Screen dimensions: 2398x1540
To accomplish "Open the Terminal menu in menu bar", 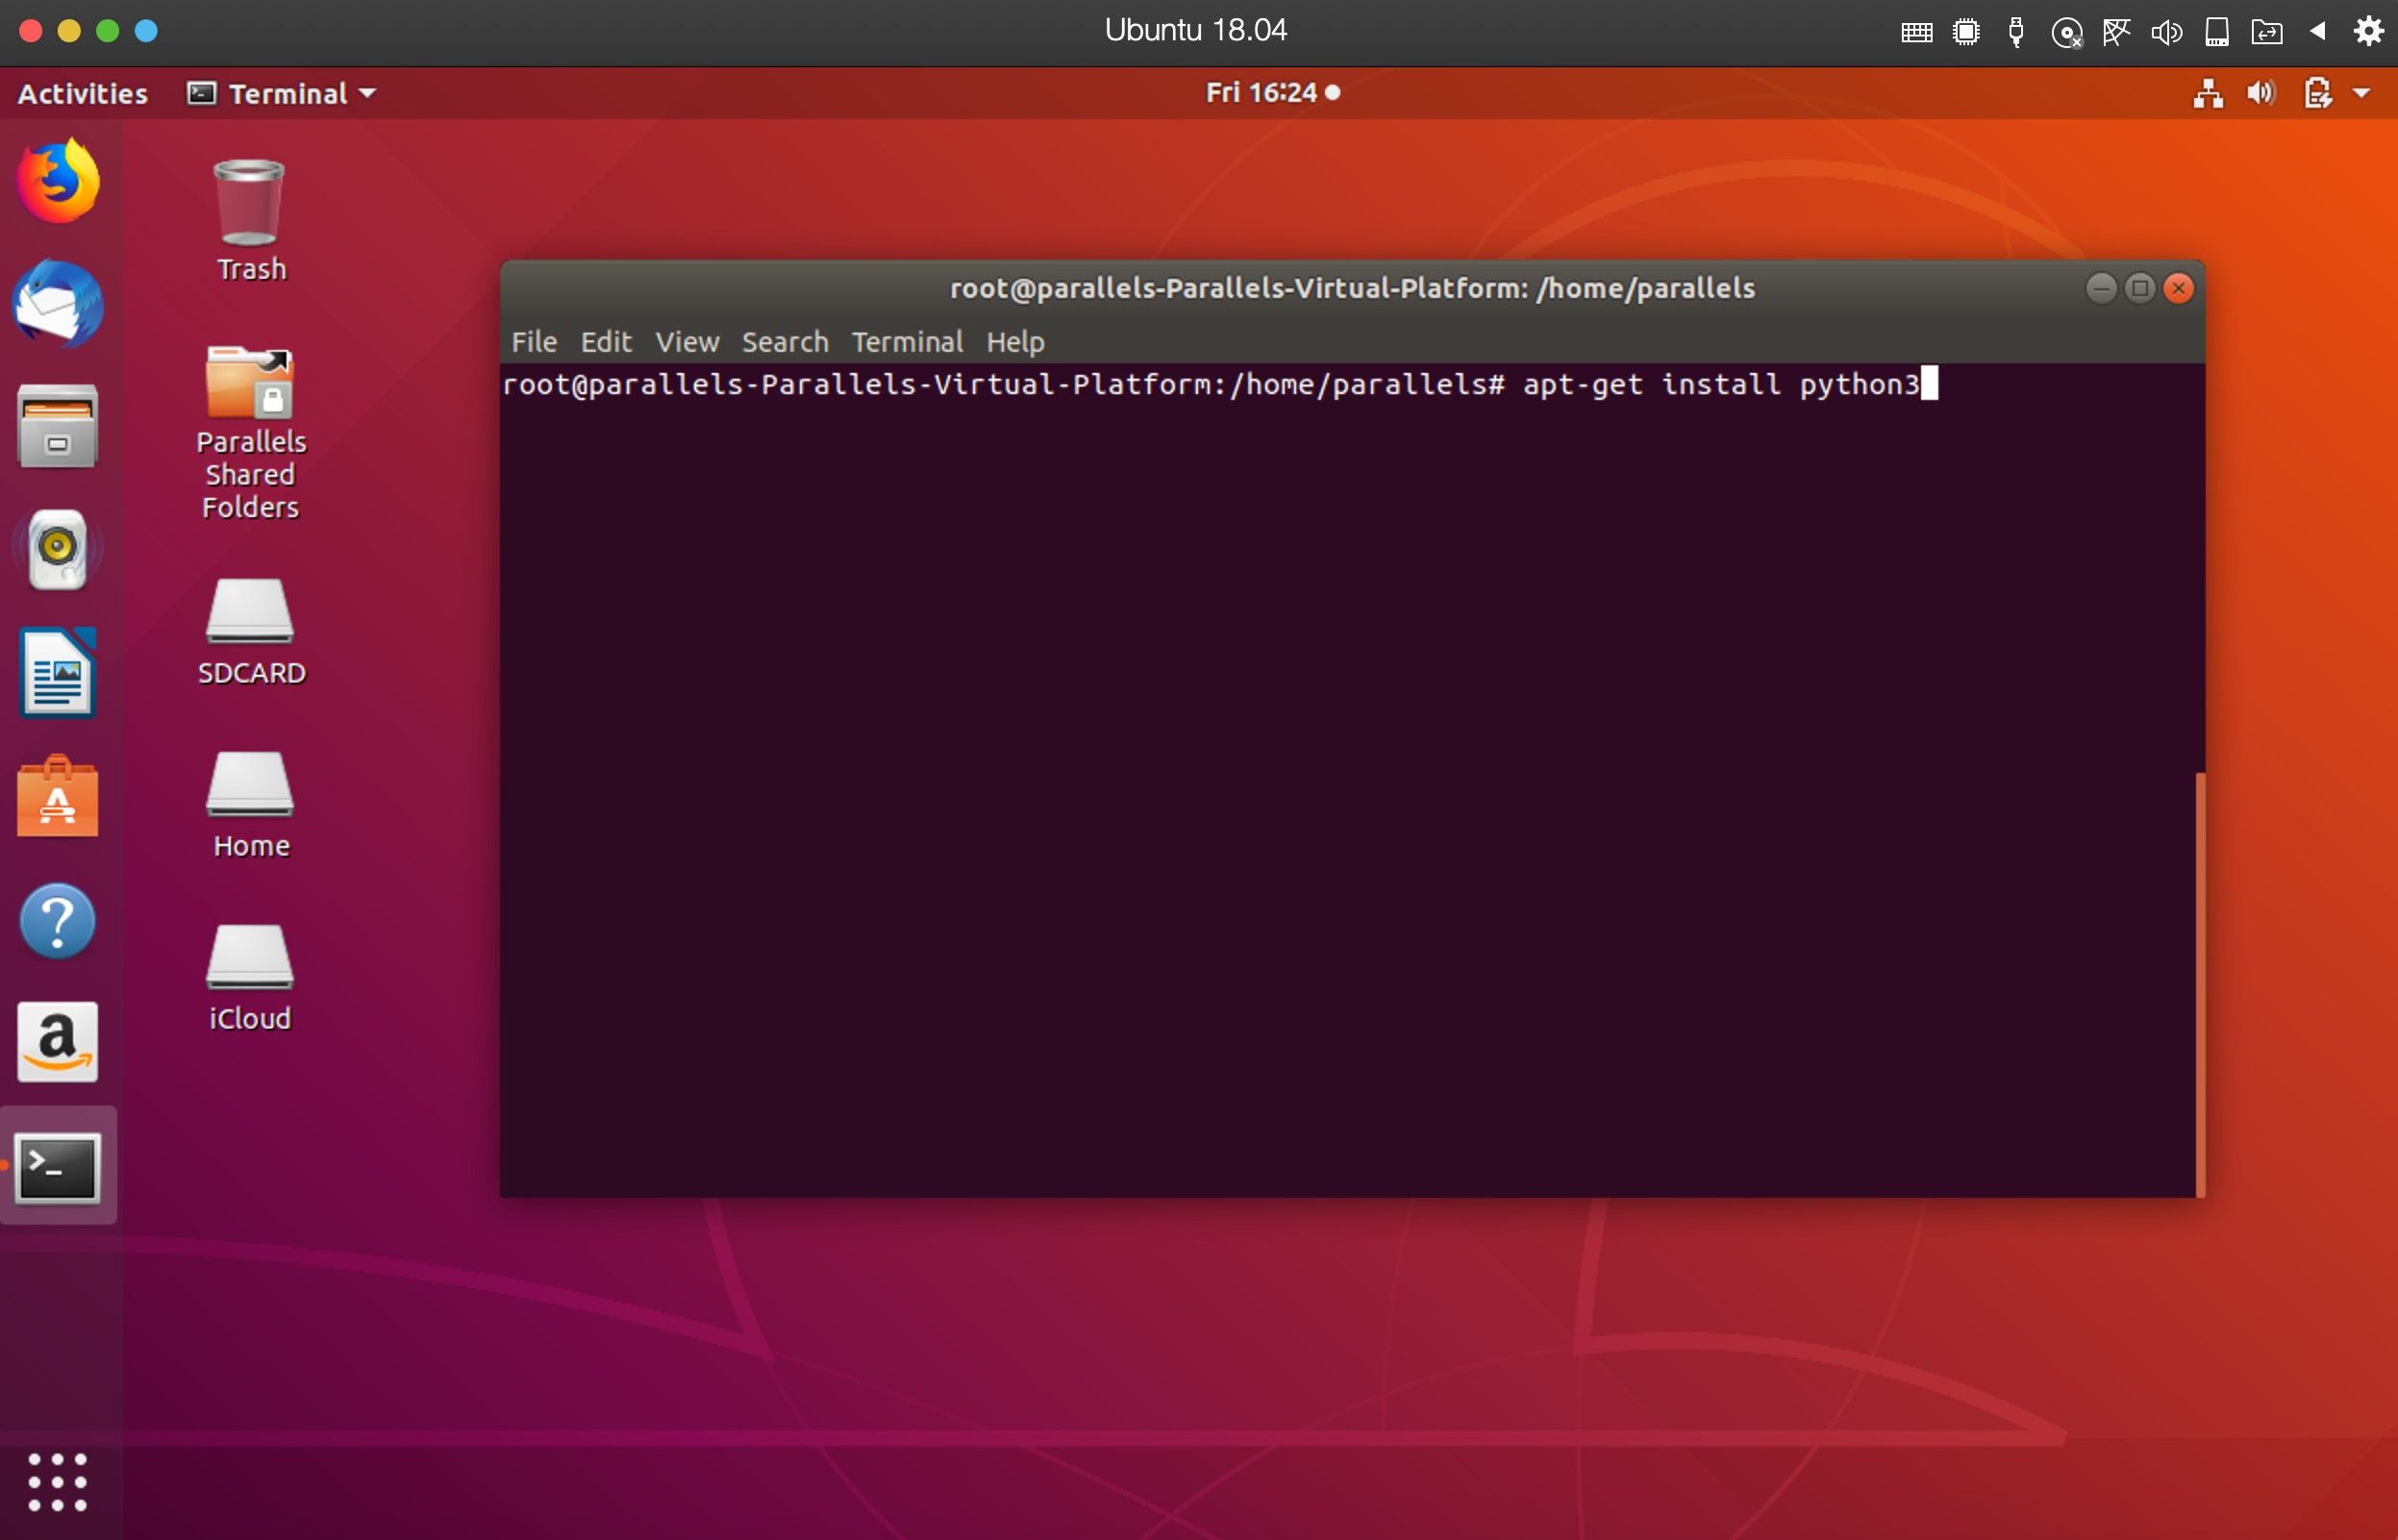I will pos(907,342).
